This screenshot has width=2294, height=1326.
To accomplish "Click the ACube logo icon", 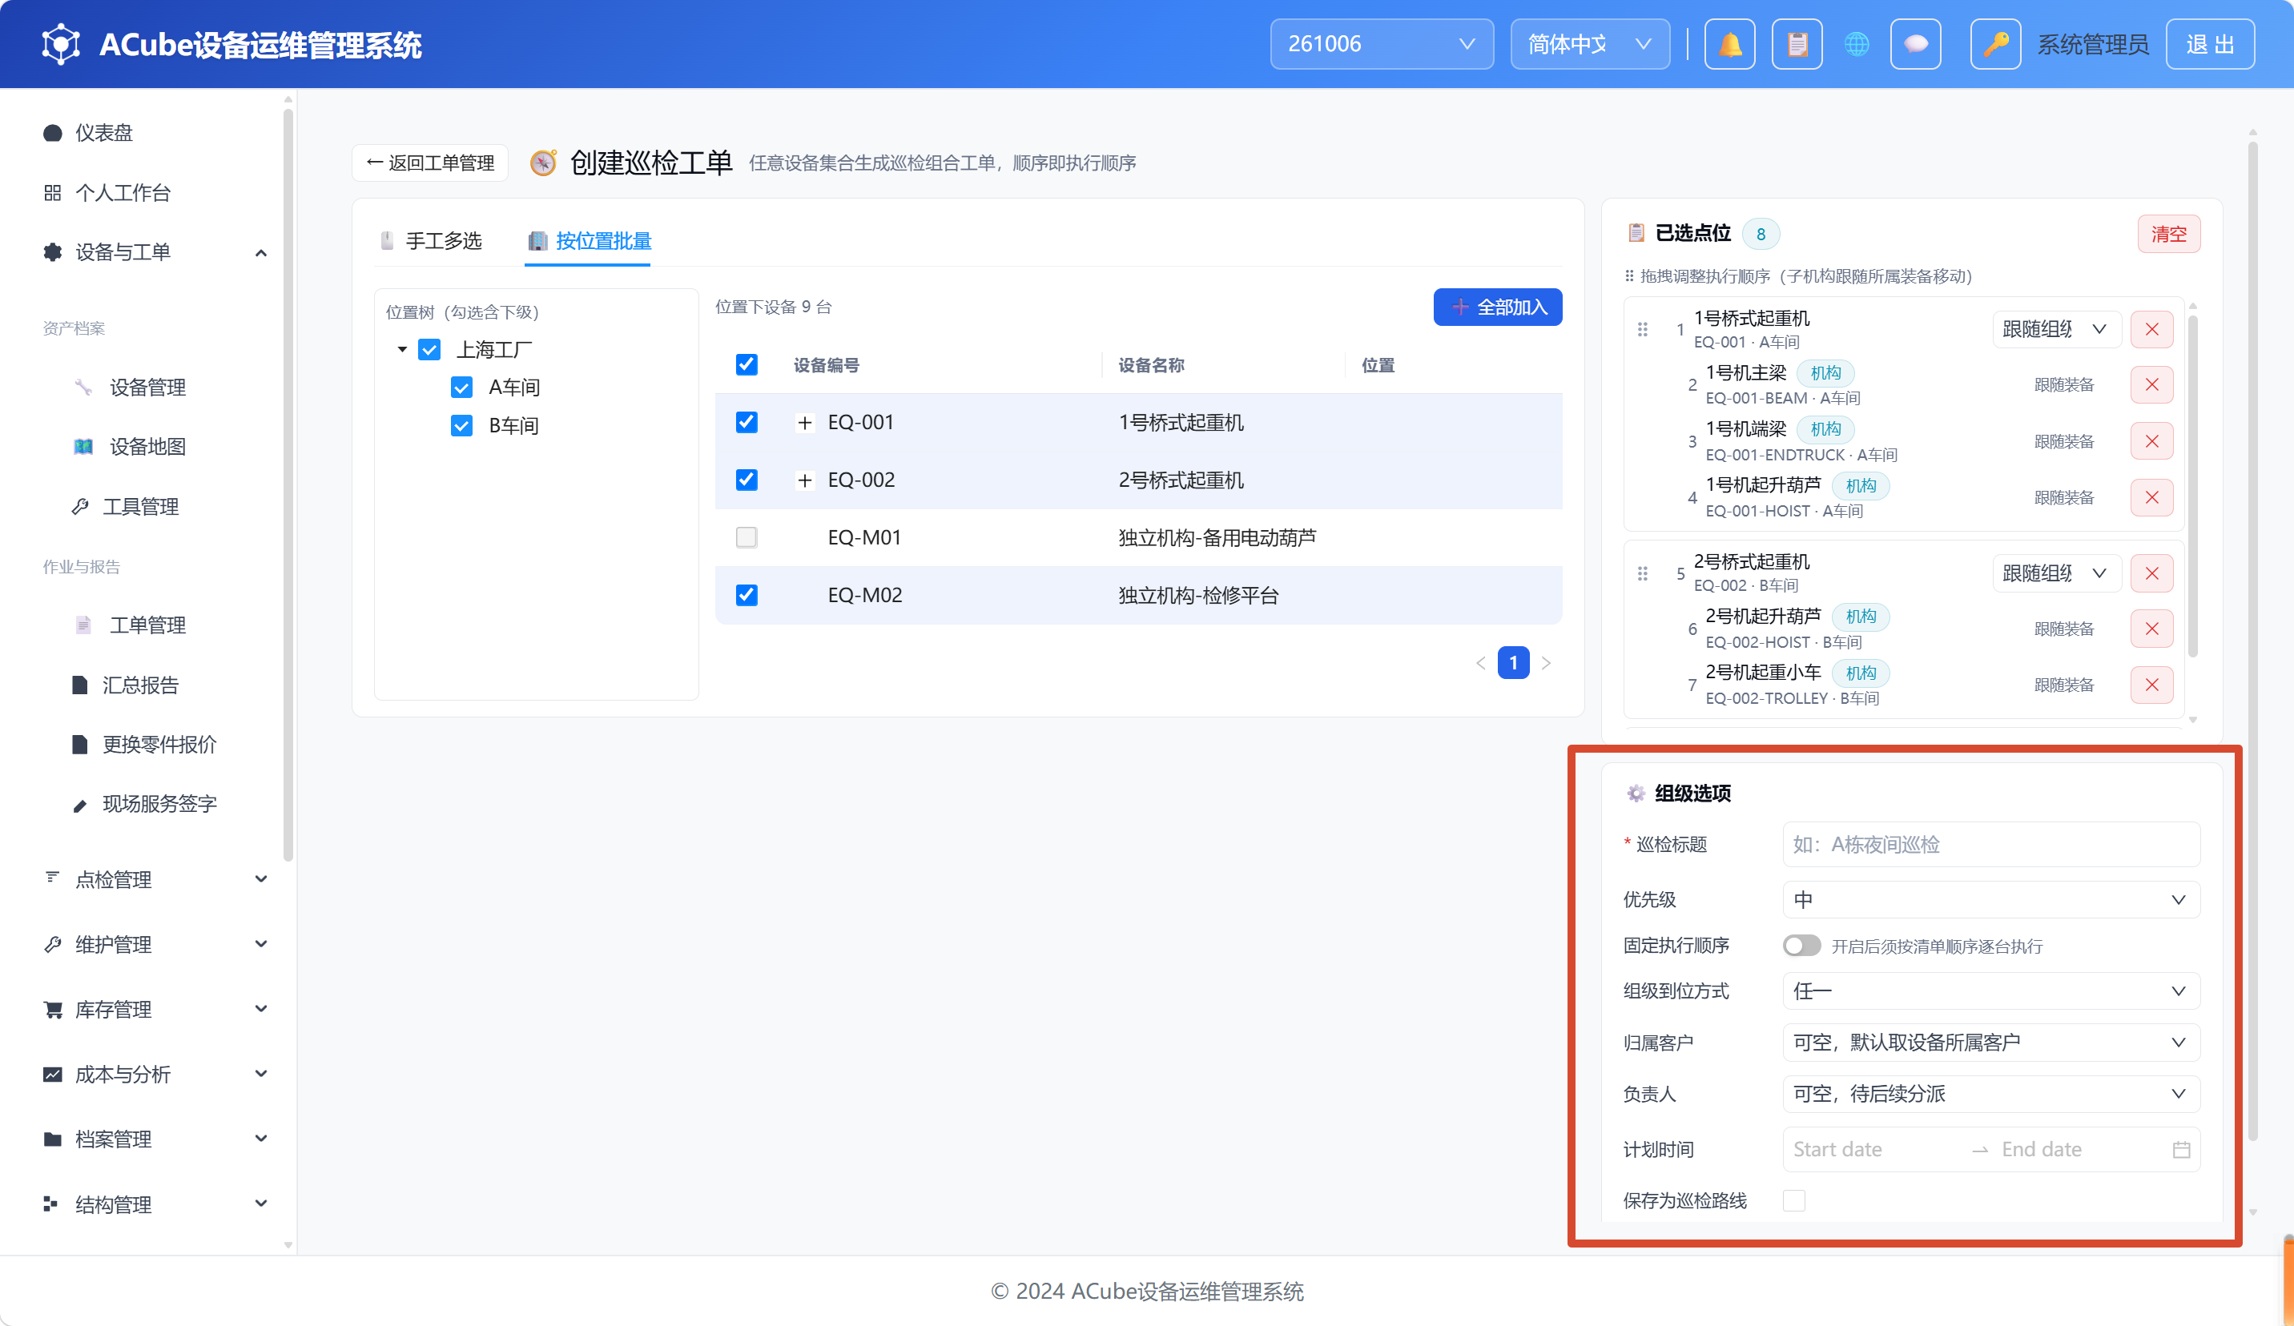I will coord(61,44).
